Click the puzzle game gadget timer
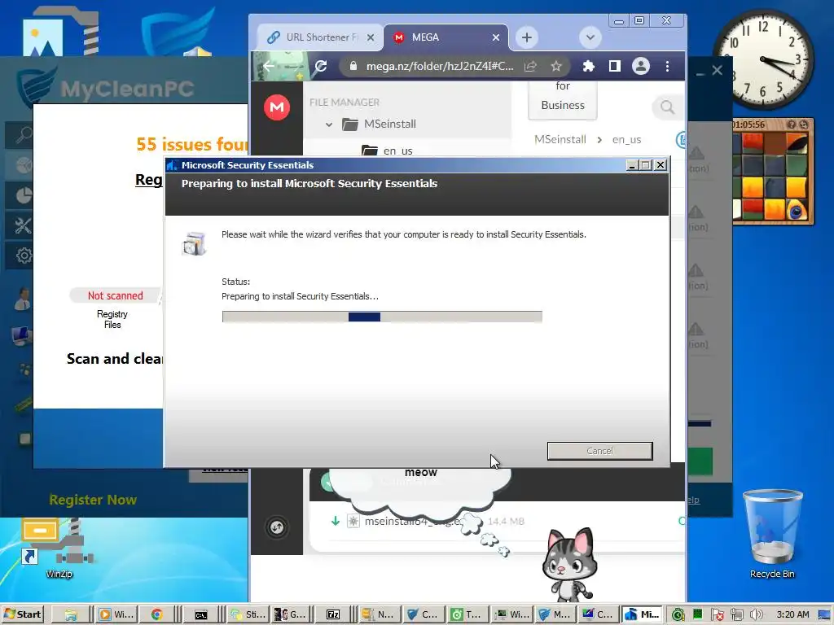Screen dimensions: 834x625 coord(748,125)
